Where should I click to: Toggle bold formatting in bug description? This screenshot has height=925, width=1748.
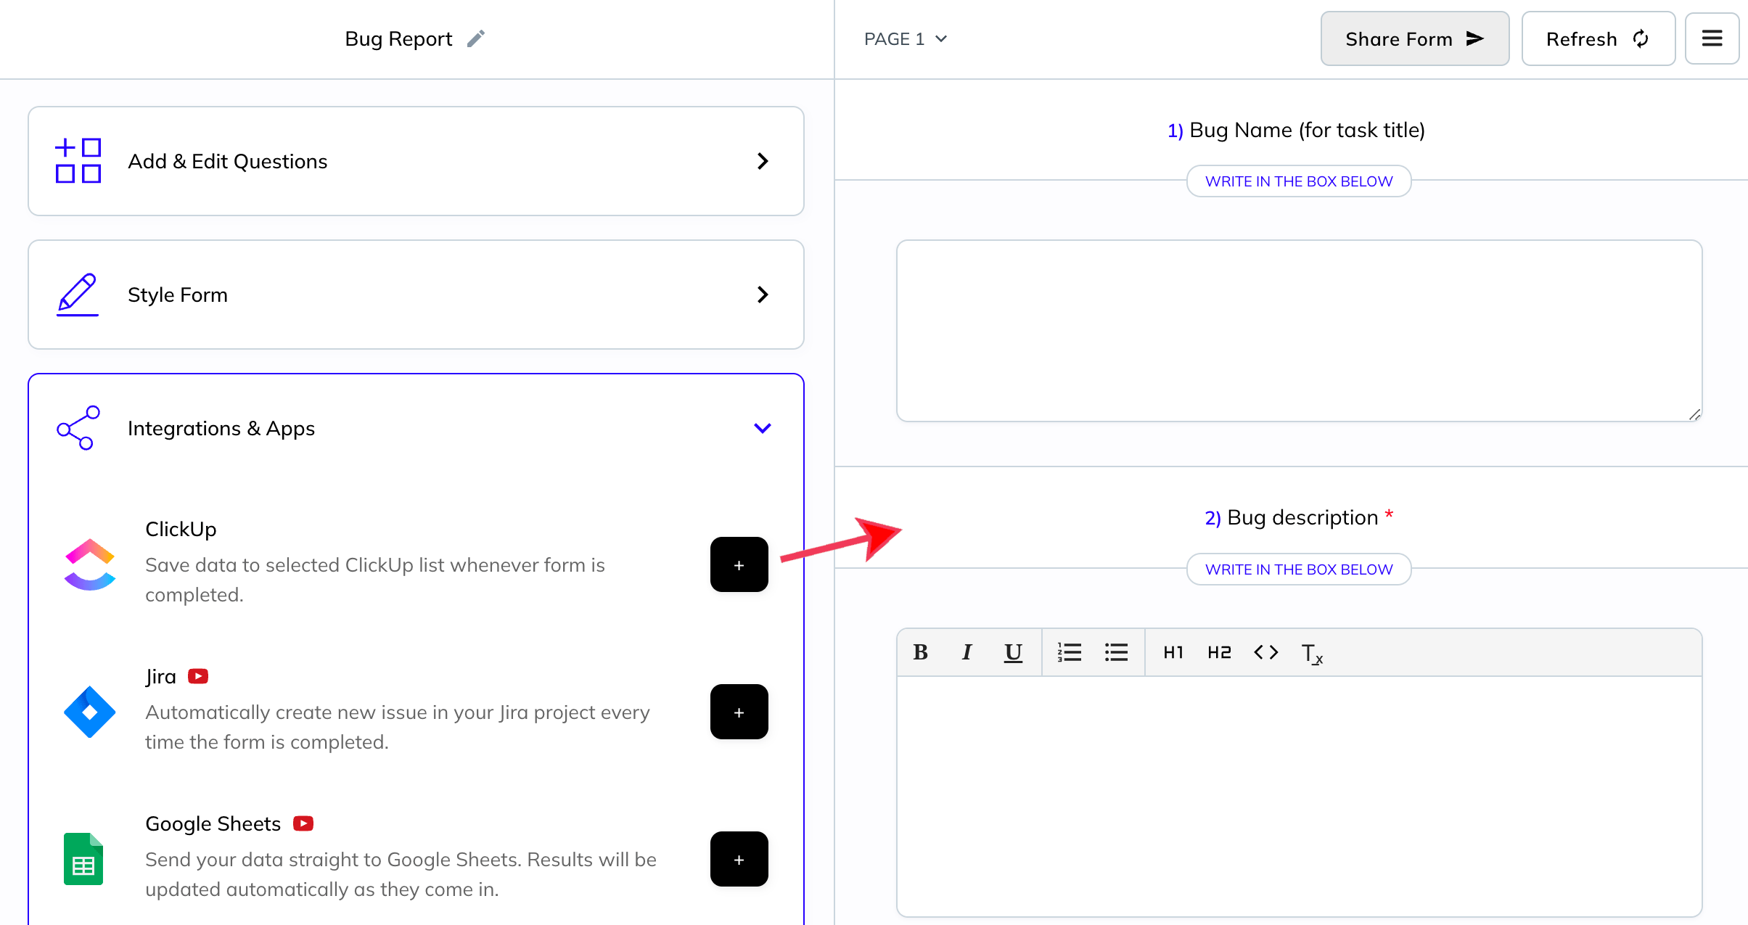click(922, 652)
